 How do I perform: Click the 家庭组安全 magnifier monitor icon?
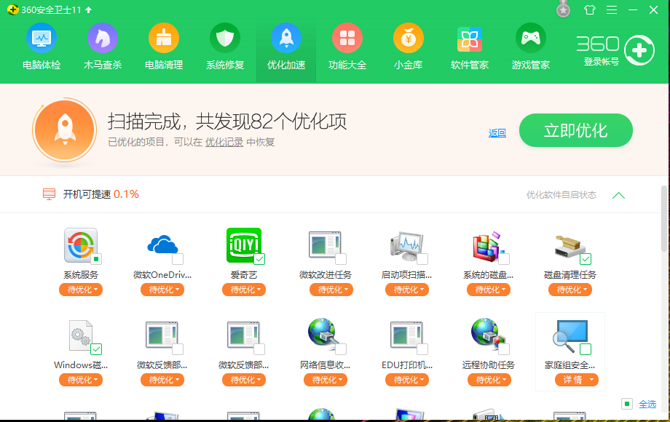click(570, 335)
